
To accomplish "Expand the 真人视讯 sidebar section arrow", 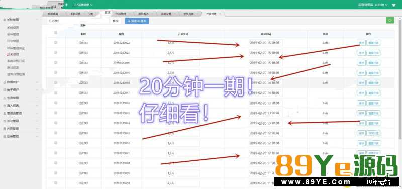I will click(37, 106).
